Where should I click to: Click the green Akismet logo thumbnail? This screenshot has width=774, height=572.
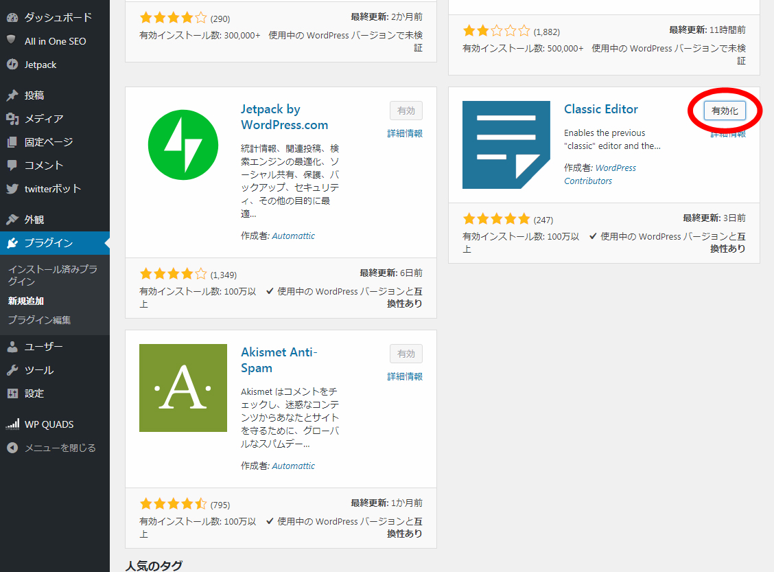[x=183, y=388]
